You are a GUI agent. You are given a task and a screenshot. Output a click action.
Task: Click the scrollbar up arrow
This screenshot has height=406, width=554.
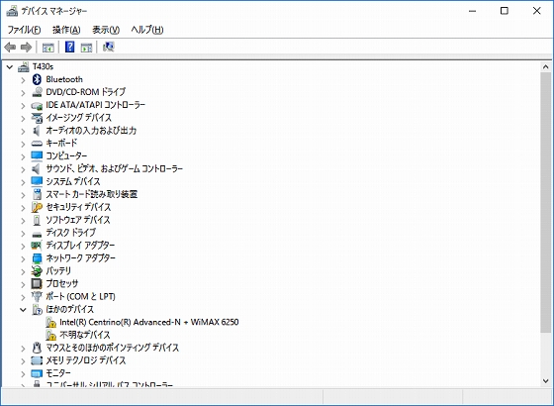pos(545,67)
